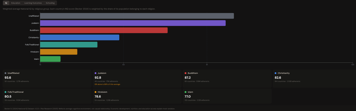Click the gray dot on Unaffiliated card

tap(5, 73)
